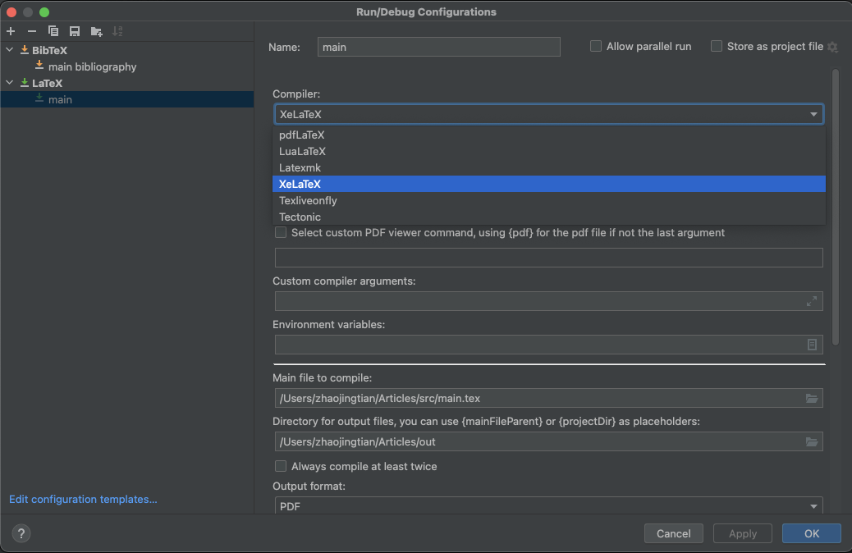Sort configurations alphabetically
Image resolution: width=852 pixels, height=553 pixels.
(x=117, y=31)
